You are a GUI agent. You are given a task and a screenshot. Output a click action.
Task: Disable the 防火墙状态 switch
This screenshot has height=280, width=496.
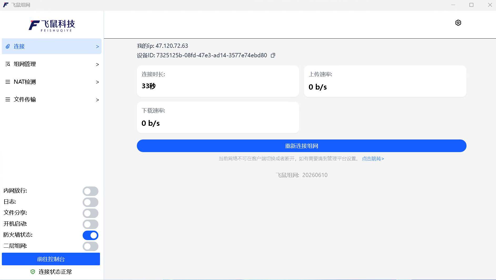click(x=91, y=235)
